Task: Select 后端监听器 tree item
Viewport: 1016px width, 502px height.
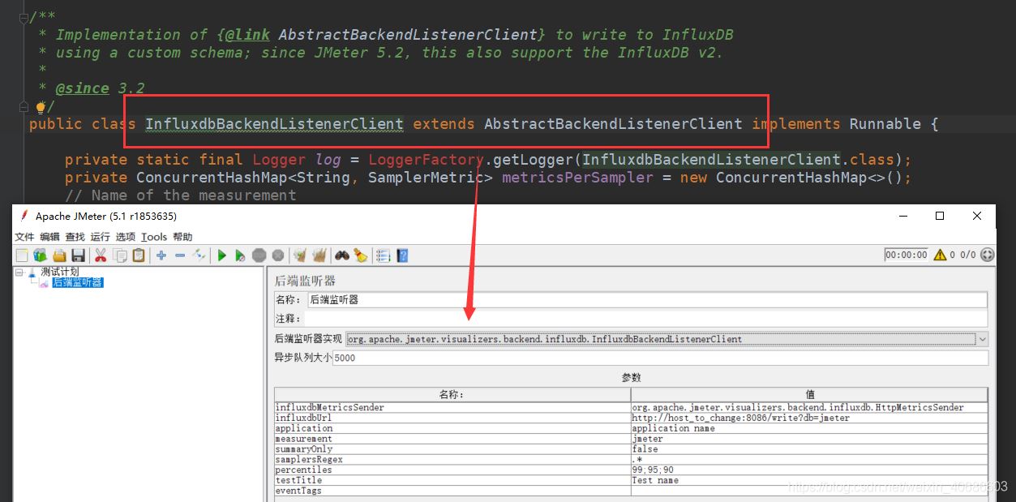Action: (78, 282)
